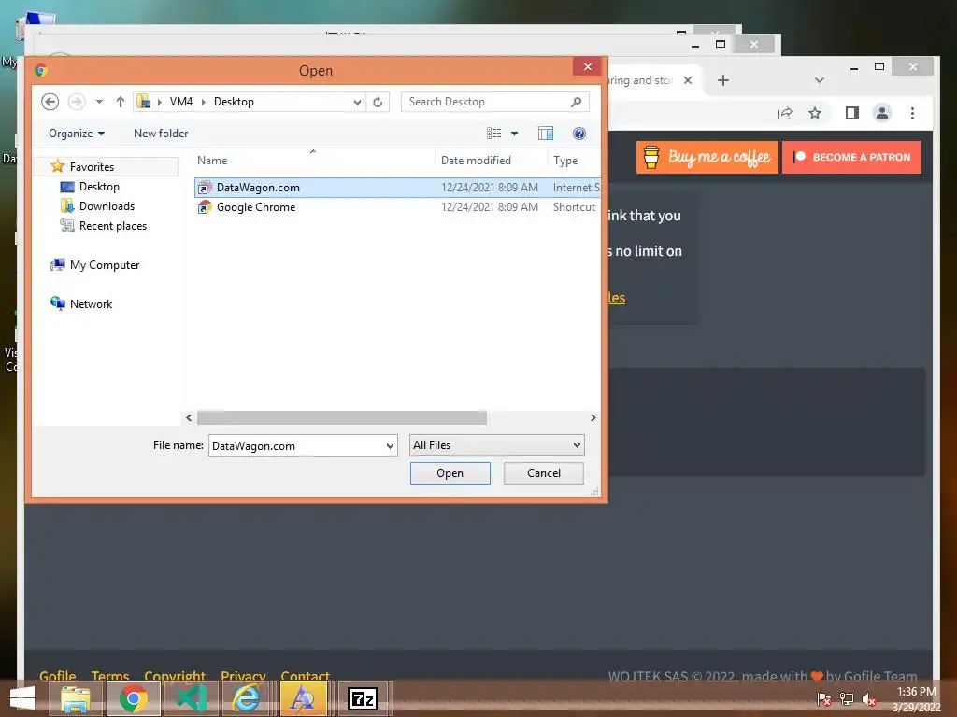This screenshot has height=717, width=957.
Task: Open Downloads in navigation pane
Action: [x=107, y=206]
